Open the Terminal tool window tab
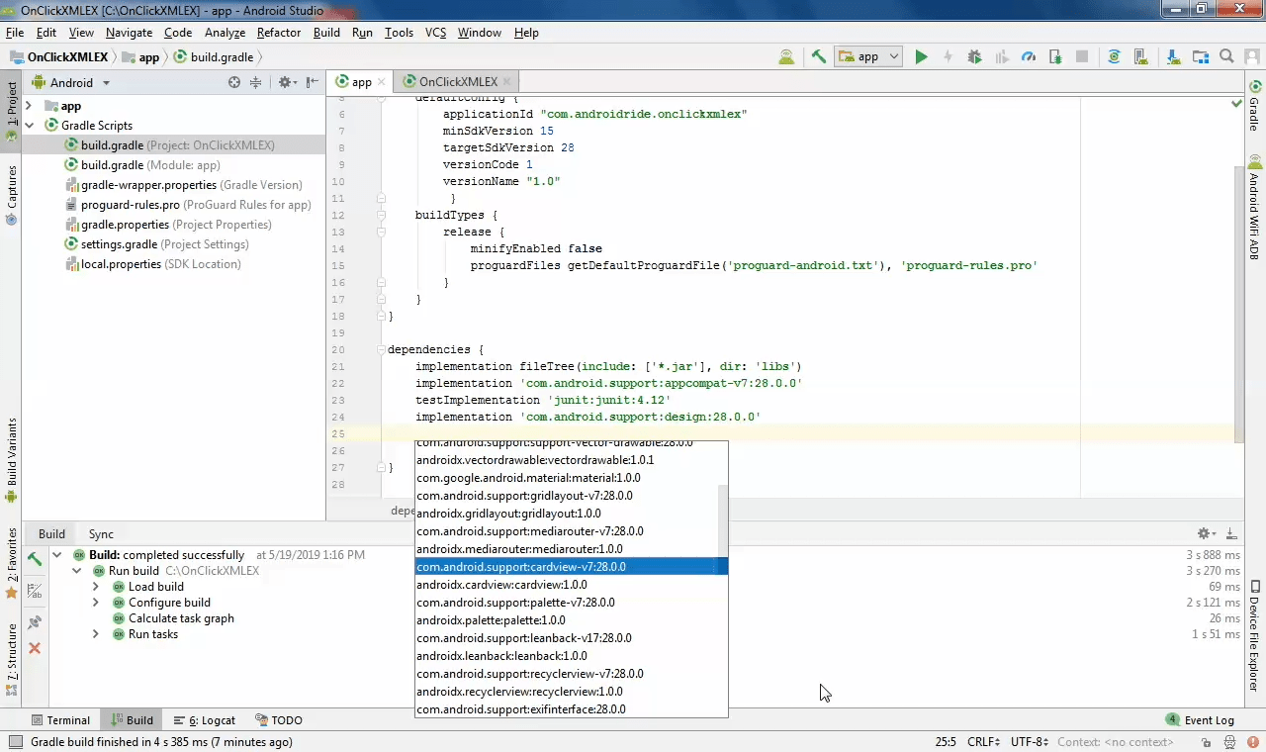This screenshot has width=1266, height=752. (x=60, y=720)
